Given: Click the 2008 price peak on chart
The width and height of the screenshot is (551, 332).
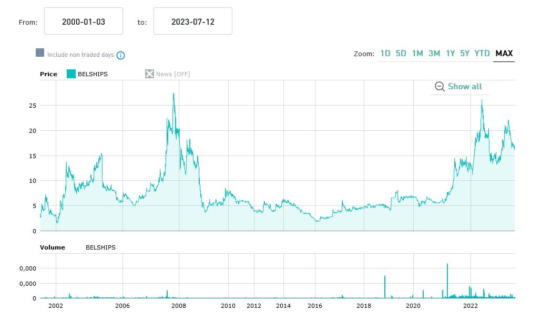Looking at the screenshot, I should point(174,94).
